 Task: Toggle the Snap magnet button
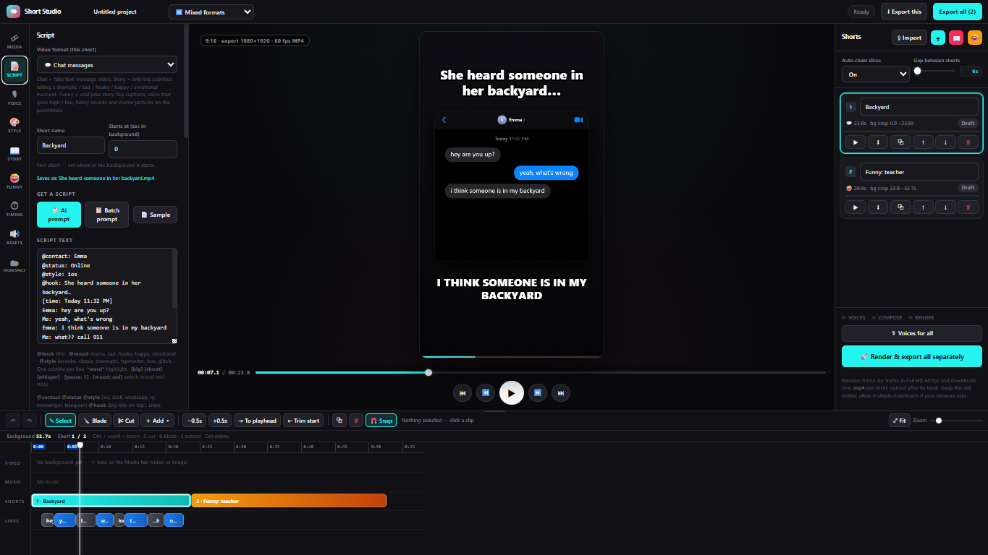pyautogui.click(x=381, y=421)
